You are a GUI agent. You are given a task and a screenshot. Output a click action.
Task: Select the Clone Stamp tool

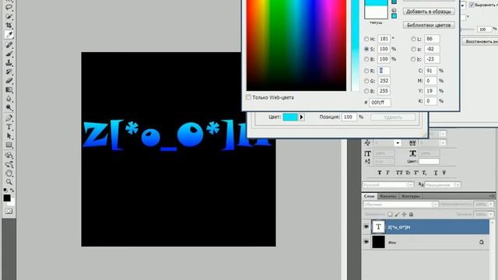pos(9,62)
